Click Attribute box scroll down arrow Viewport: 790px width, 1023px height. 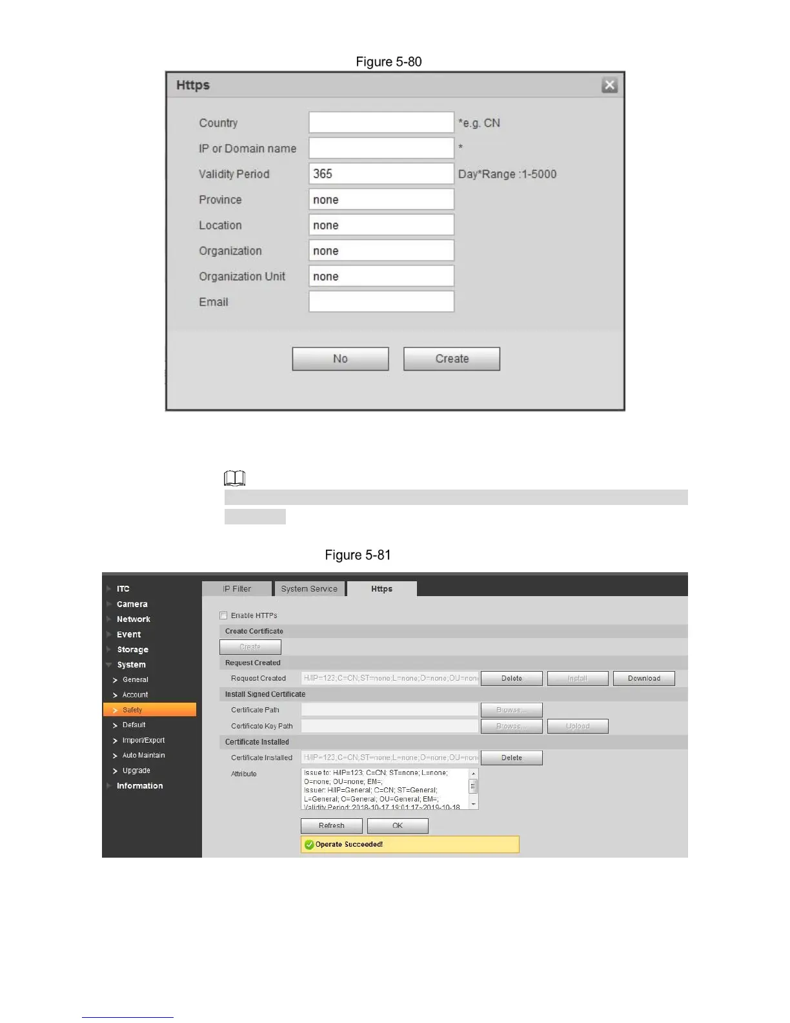pos(474,804)
